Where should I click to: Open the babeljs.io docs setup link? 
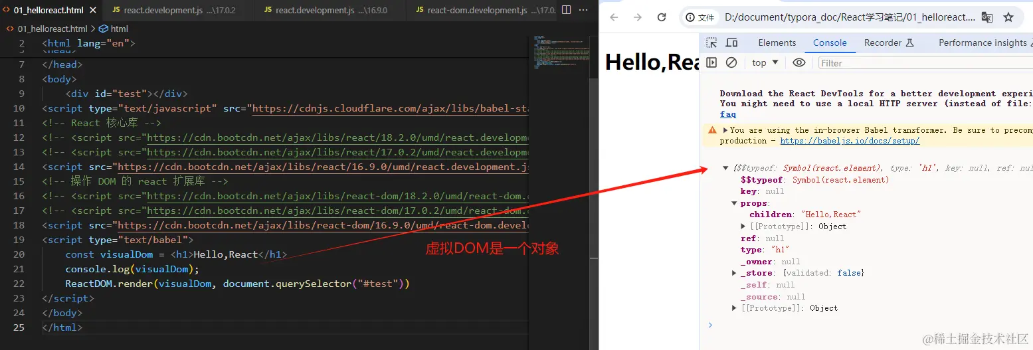pyautogui.click(x=850, y=141)
